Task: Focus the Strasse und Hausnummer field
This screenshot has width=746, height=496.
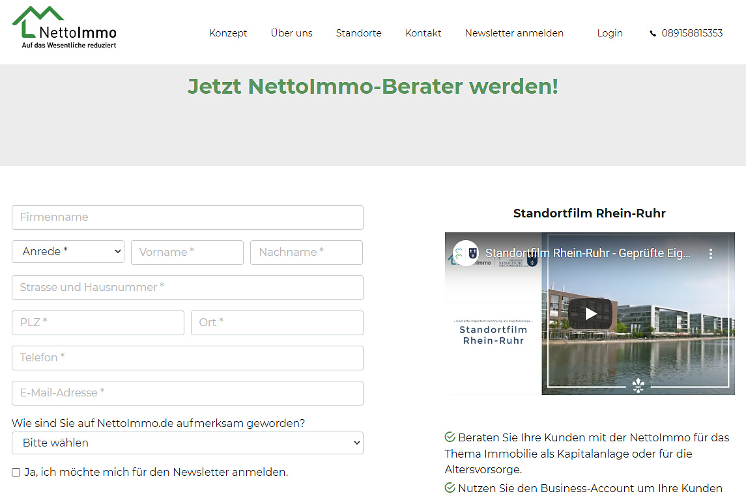Action: click(x=188, y=288)
